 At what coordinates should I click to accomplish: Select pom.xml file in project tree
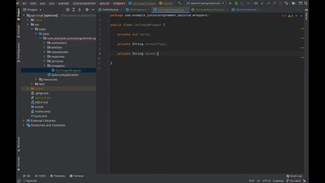pyautogui.click(x=41, y=116)
